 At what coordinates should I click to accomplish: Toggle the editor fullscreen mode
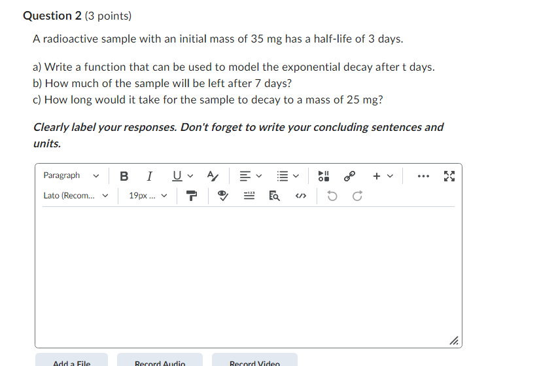click(449, 176)
